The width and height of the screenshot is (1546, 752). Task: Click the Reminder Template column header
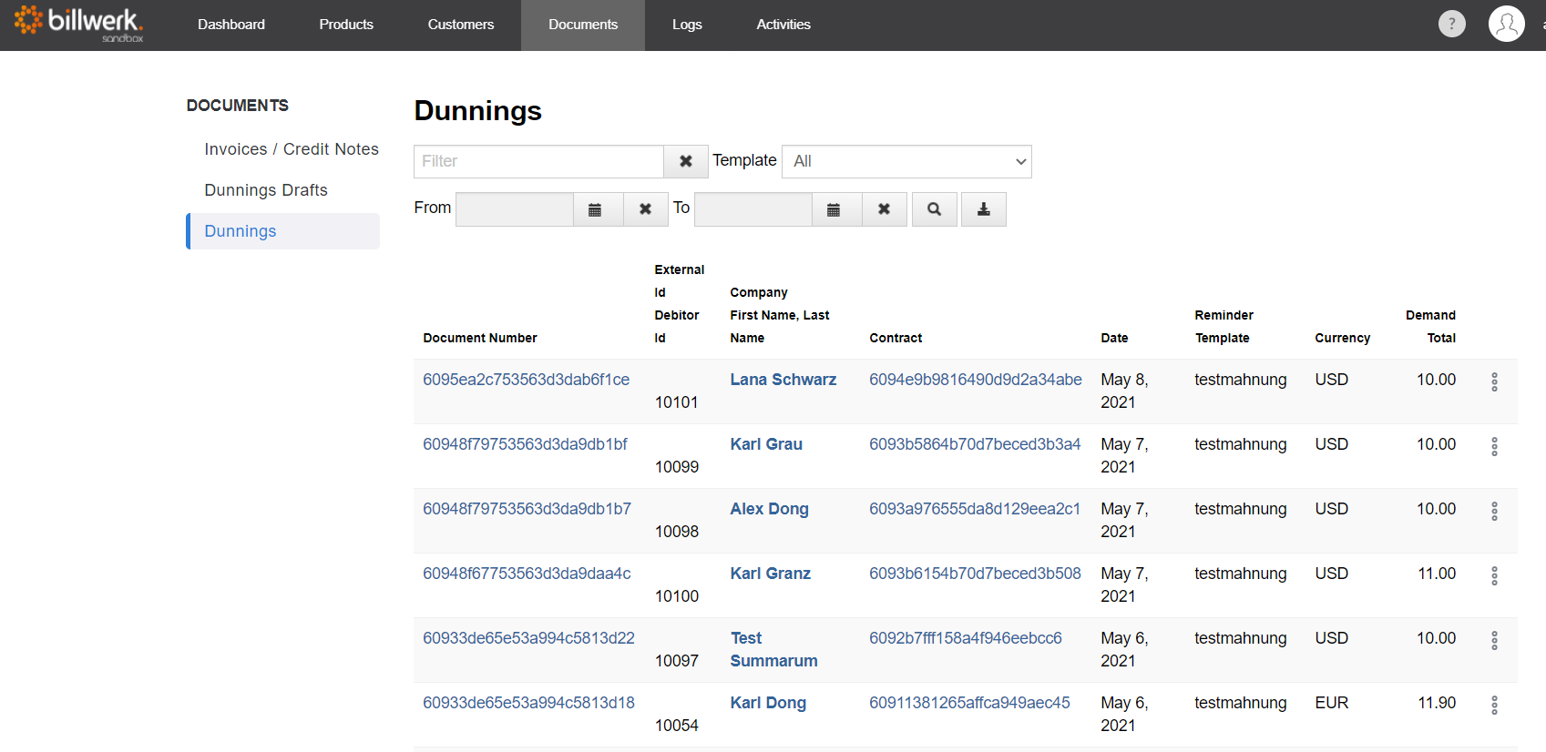[x=1223, y=326]
